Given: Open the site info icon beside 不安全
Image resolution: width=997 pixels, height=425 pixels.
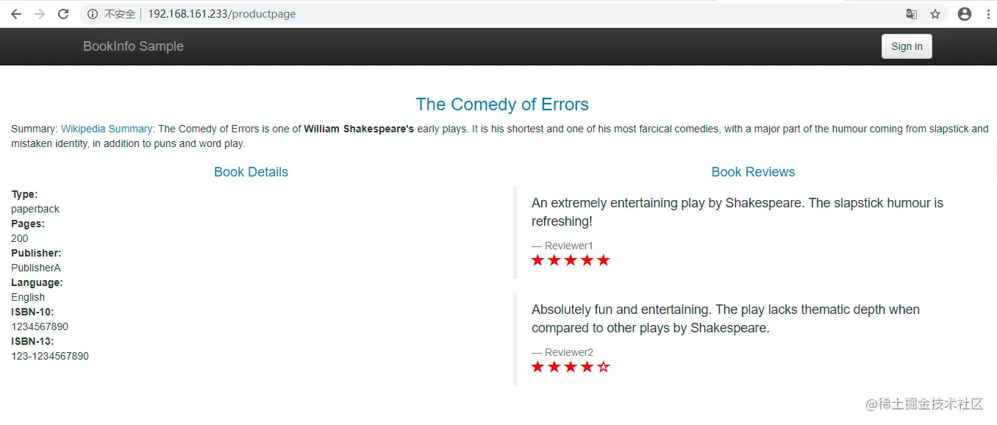Looking at the screenshot, I should (93, 14).
